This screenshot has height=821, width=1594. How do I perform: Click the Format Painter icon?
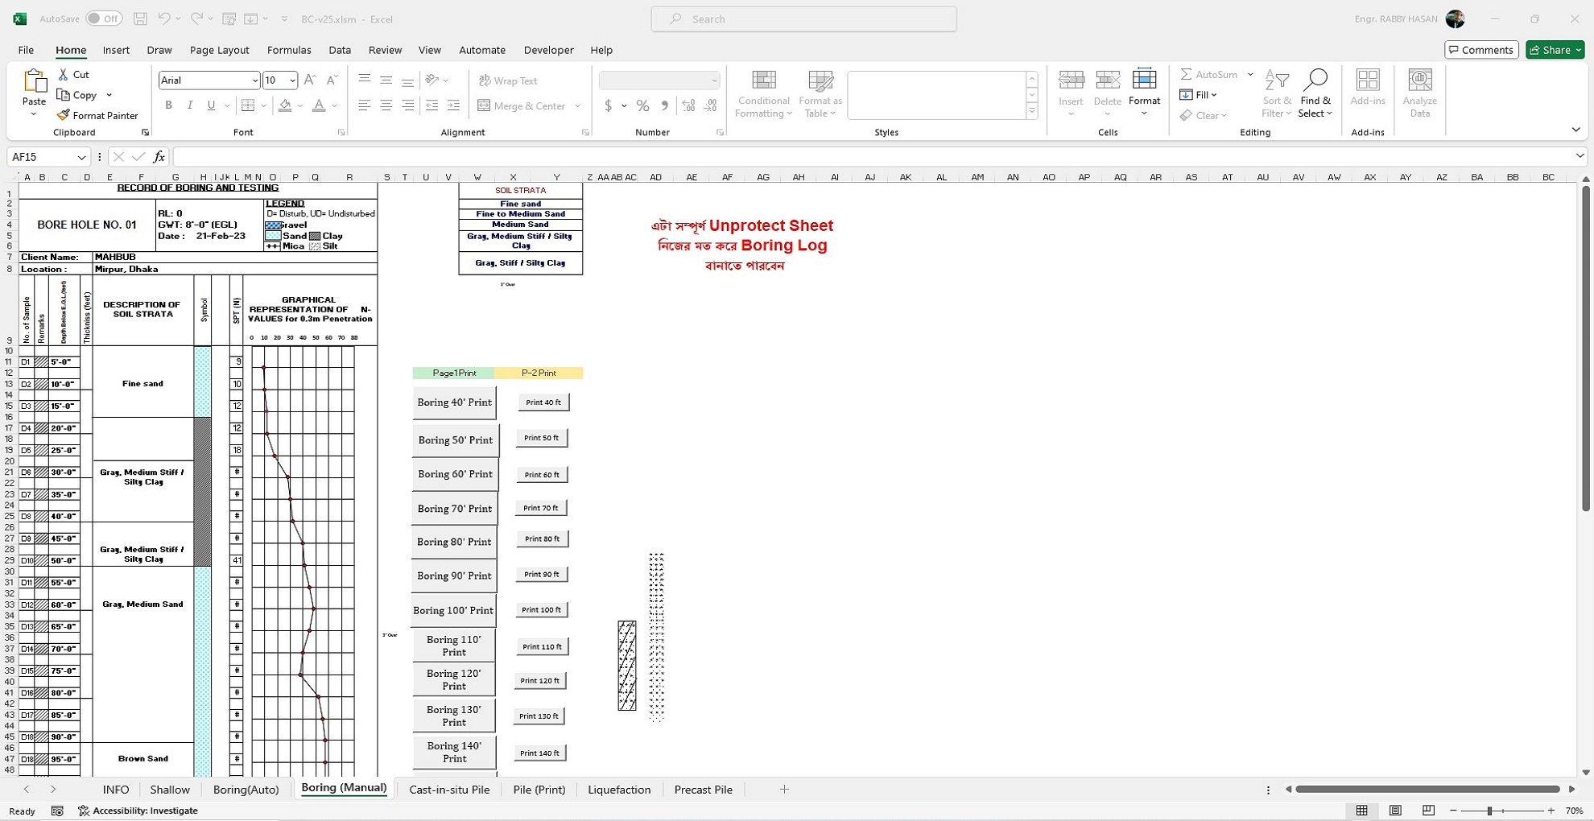coord(64,115)
